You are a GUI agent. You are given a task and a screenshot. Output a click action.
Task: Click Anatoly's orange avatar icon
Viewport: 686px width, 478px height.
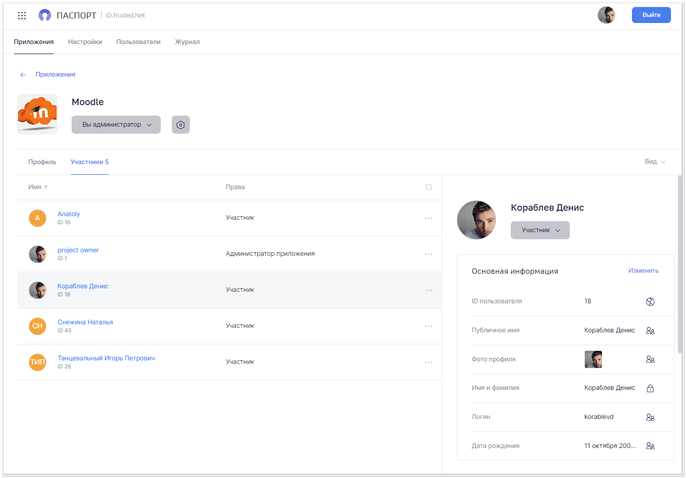38,218
